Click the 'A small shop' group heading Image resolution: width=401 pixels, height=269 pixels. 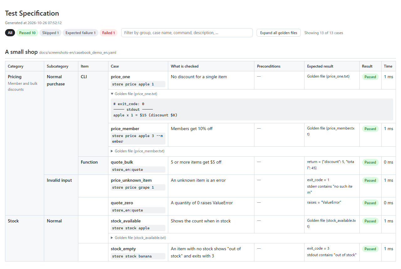21,52
